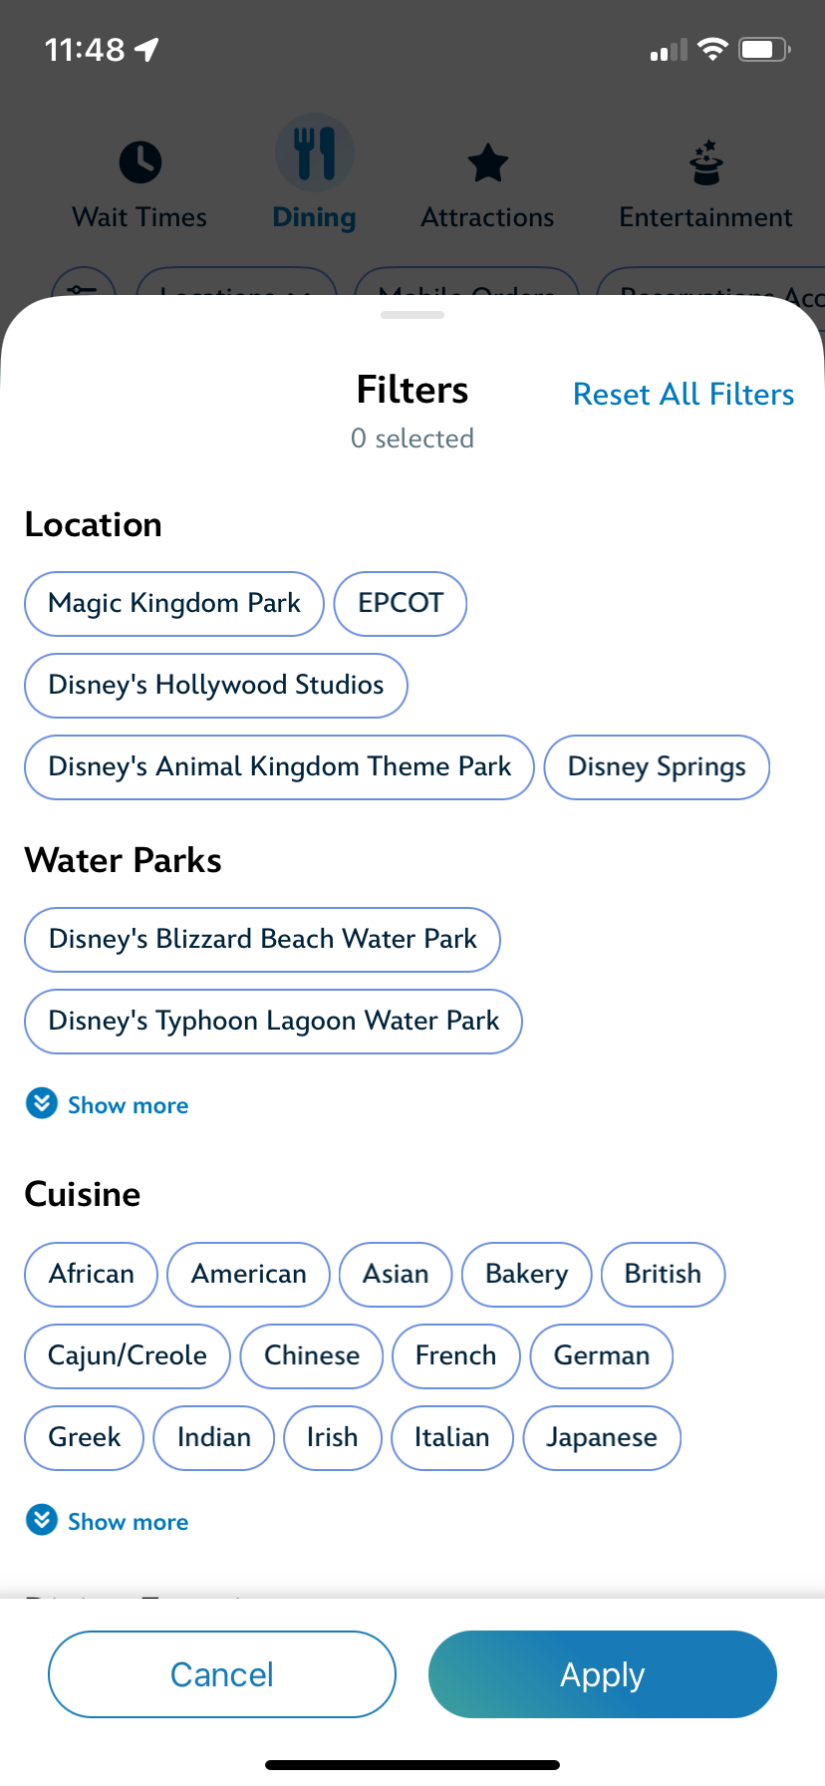Open the Locations dropdown behind sheet
This screenshot has height=1786, width=825.
pos(236,288)
